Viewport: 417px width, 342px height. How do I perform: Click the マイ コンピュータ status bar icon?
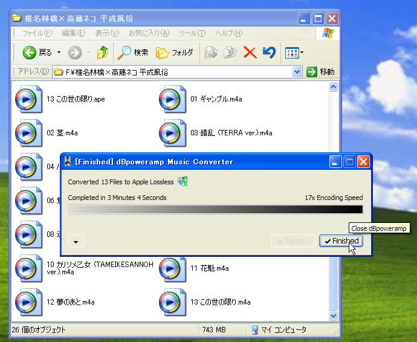[254, 330]
